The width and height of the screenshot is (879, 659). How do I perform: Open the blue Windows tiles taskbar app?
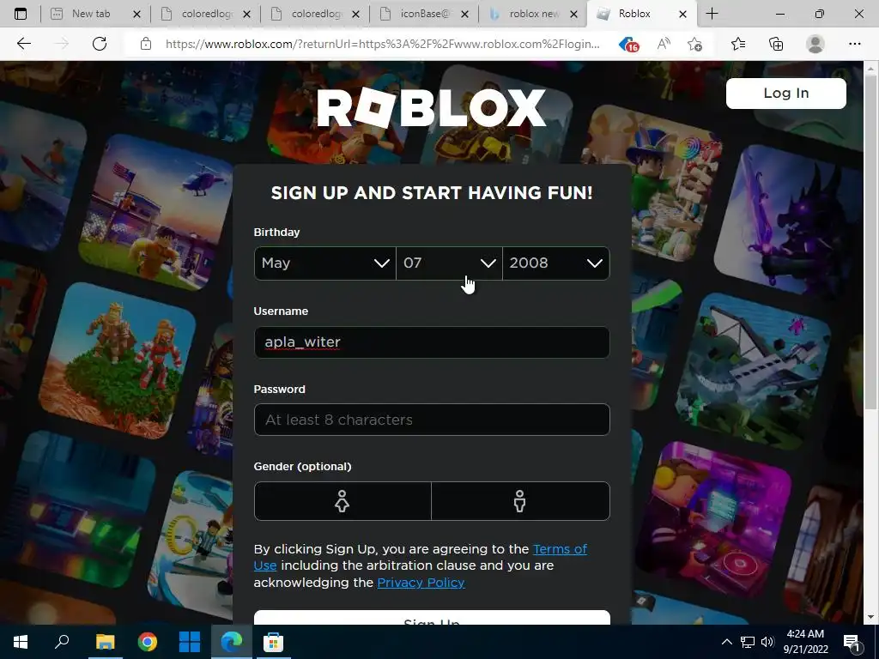click(190, 642)
